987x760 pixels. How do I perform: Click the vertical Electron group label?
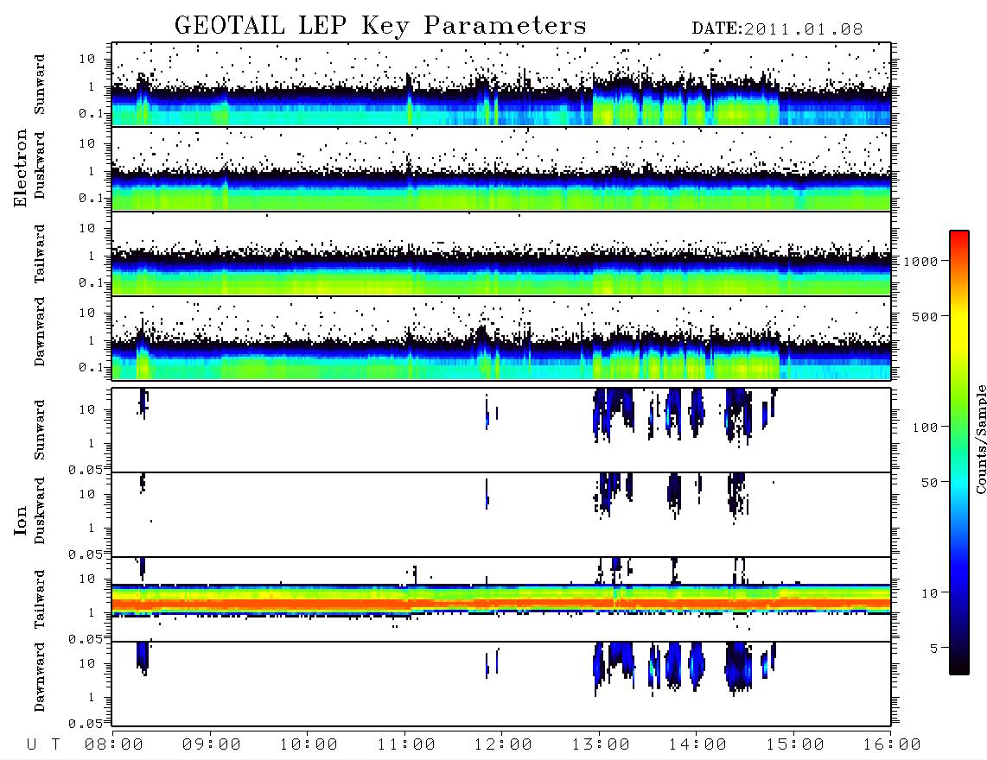pyautogui.click(x=20, y=168)
